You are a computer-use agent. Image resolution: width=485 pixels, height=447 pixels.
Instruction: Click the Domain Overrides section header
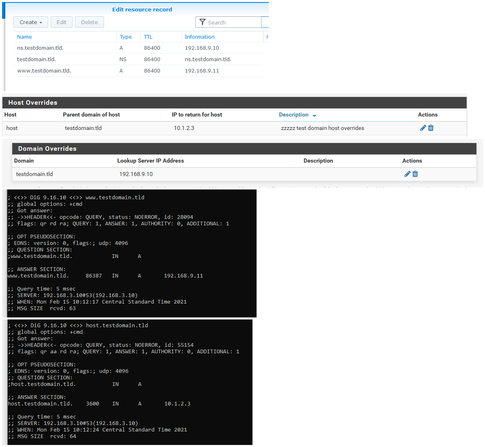pos(244,149)
